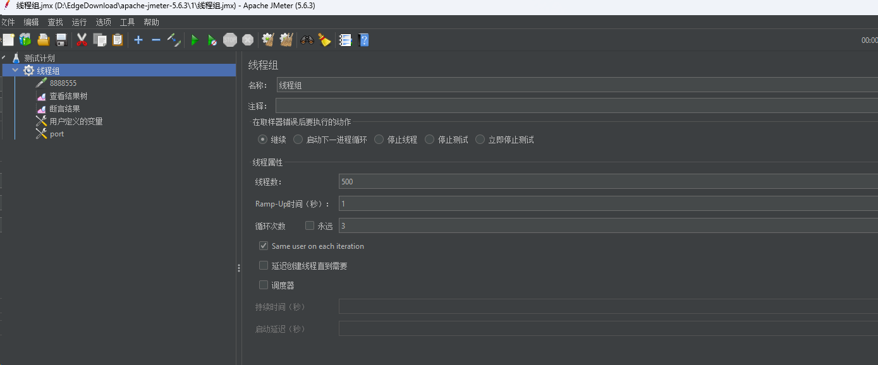Select the 停止测试 radio button
The width and height of the screenshot is (878, 365).
click(x=430, y=140)
